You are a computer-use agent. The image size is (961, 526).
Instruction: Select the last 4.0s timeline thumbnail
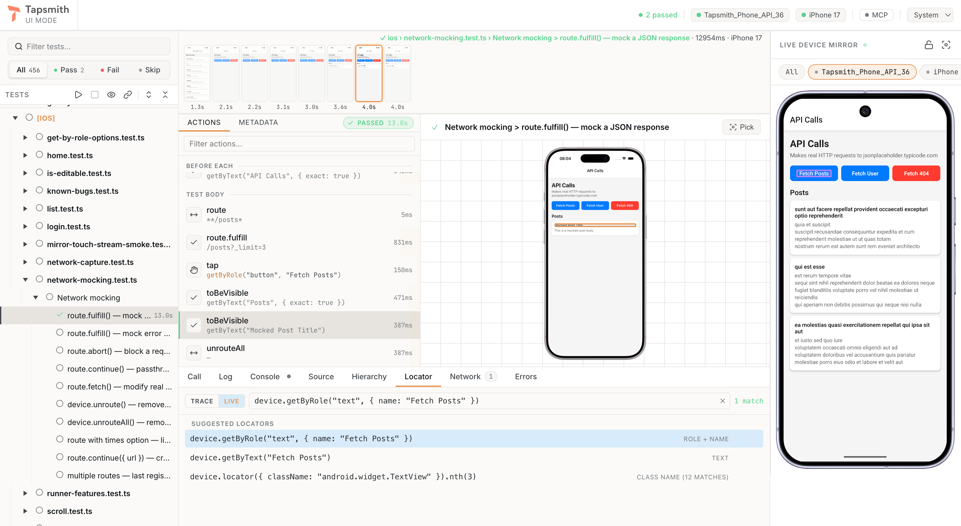(398, 73)
